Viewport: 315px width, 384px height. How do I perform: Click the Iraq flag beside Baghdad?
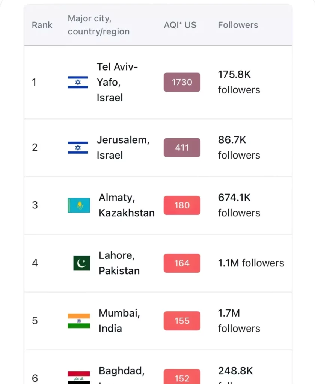pyautogui.click(x=79, y=377)
